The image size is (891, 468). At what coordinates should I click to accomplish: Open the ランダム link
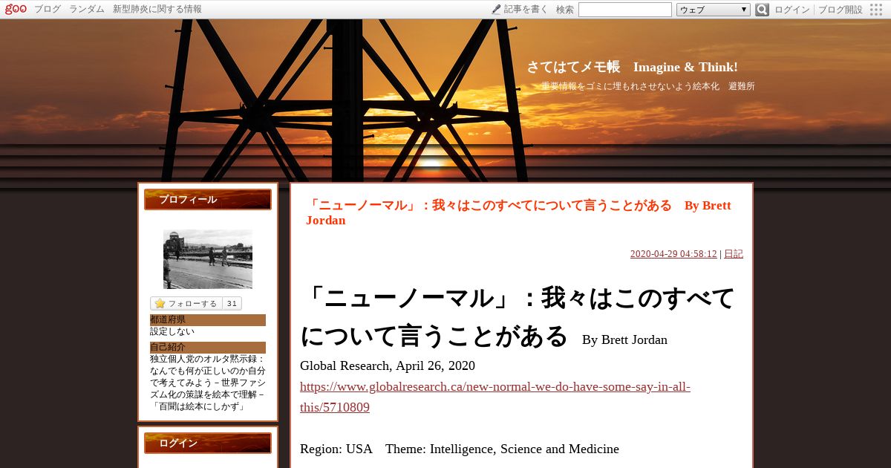(x=87, y=10)
